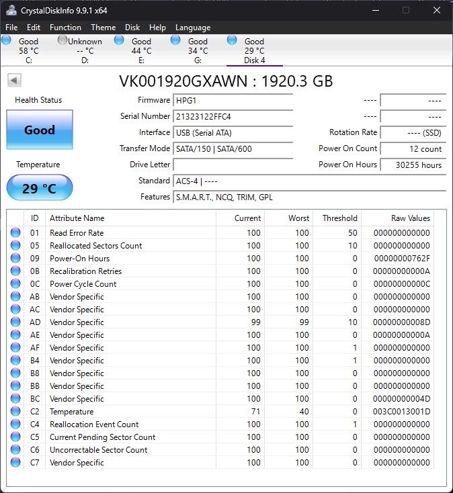Open the Function menu
This screenshot has height=493, width=453.
[65, 28]
